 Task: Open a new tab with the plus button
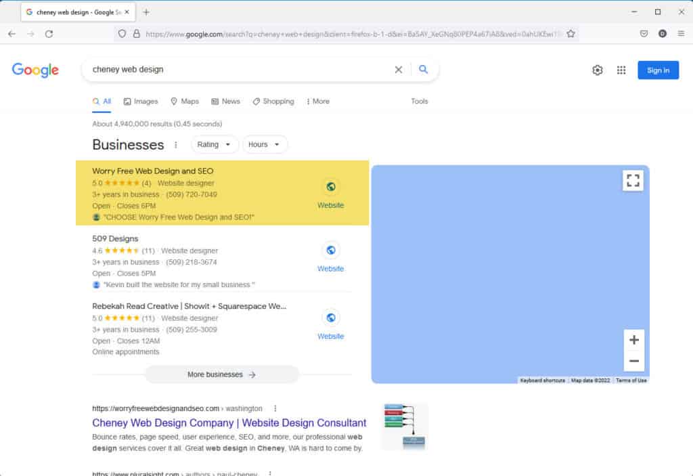(146, 12)
